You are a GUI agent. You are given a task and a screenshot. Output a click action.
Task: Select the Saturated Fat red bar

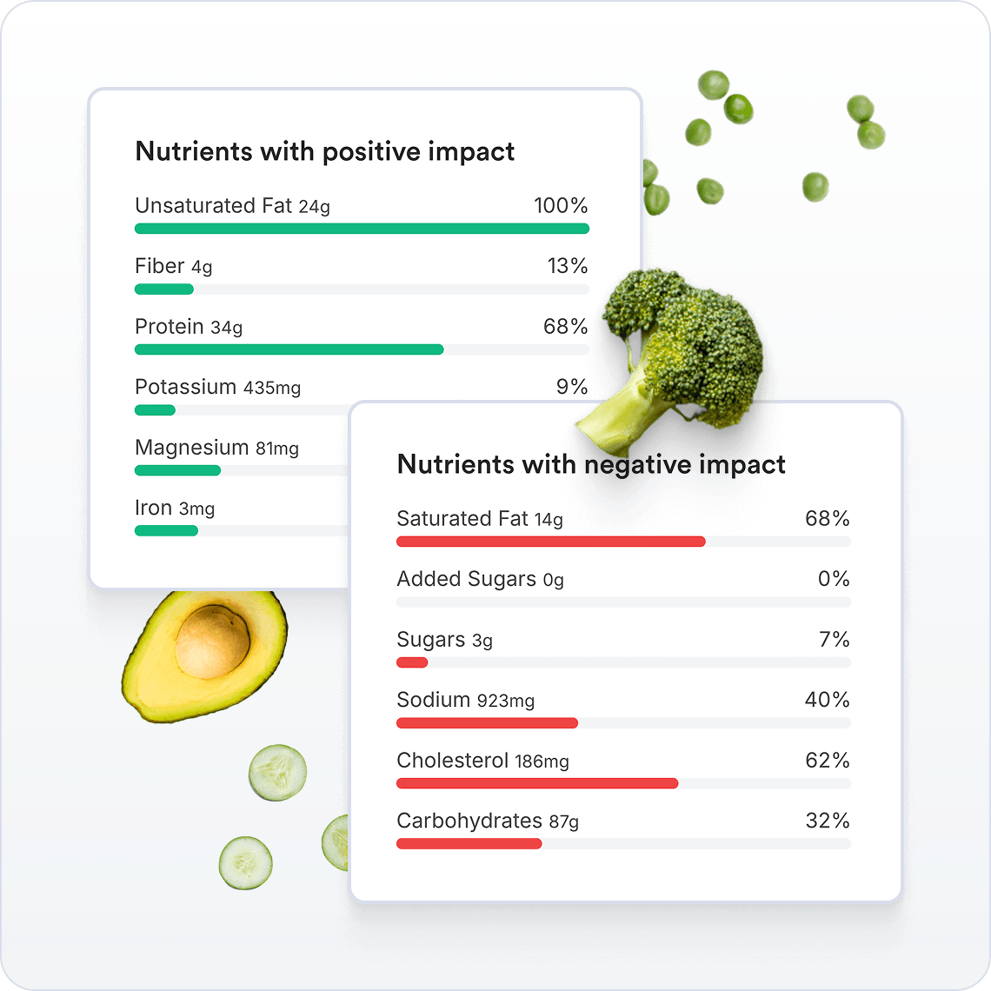pos(550,542)
